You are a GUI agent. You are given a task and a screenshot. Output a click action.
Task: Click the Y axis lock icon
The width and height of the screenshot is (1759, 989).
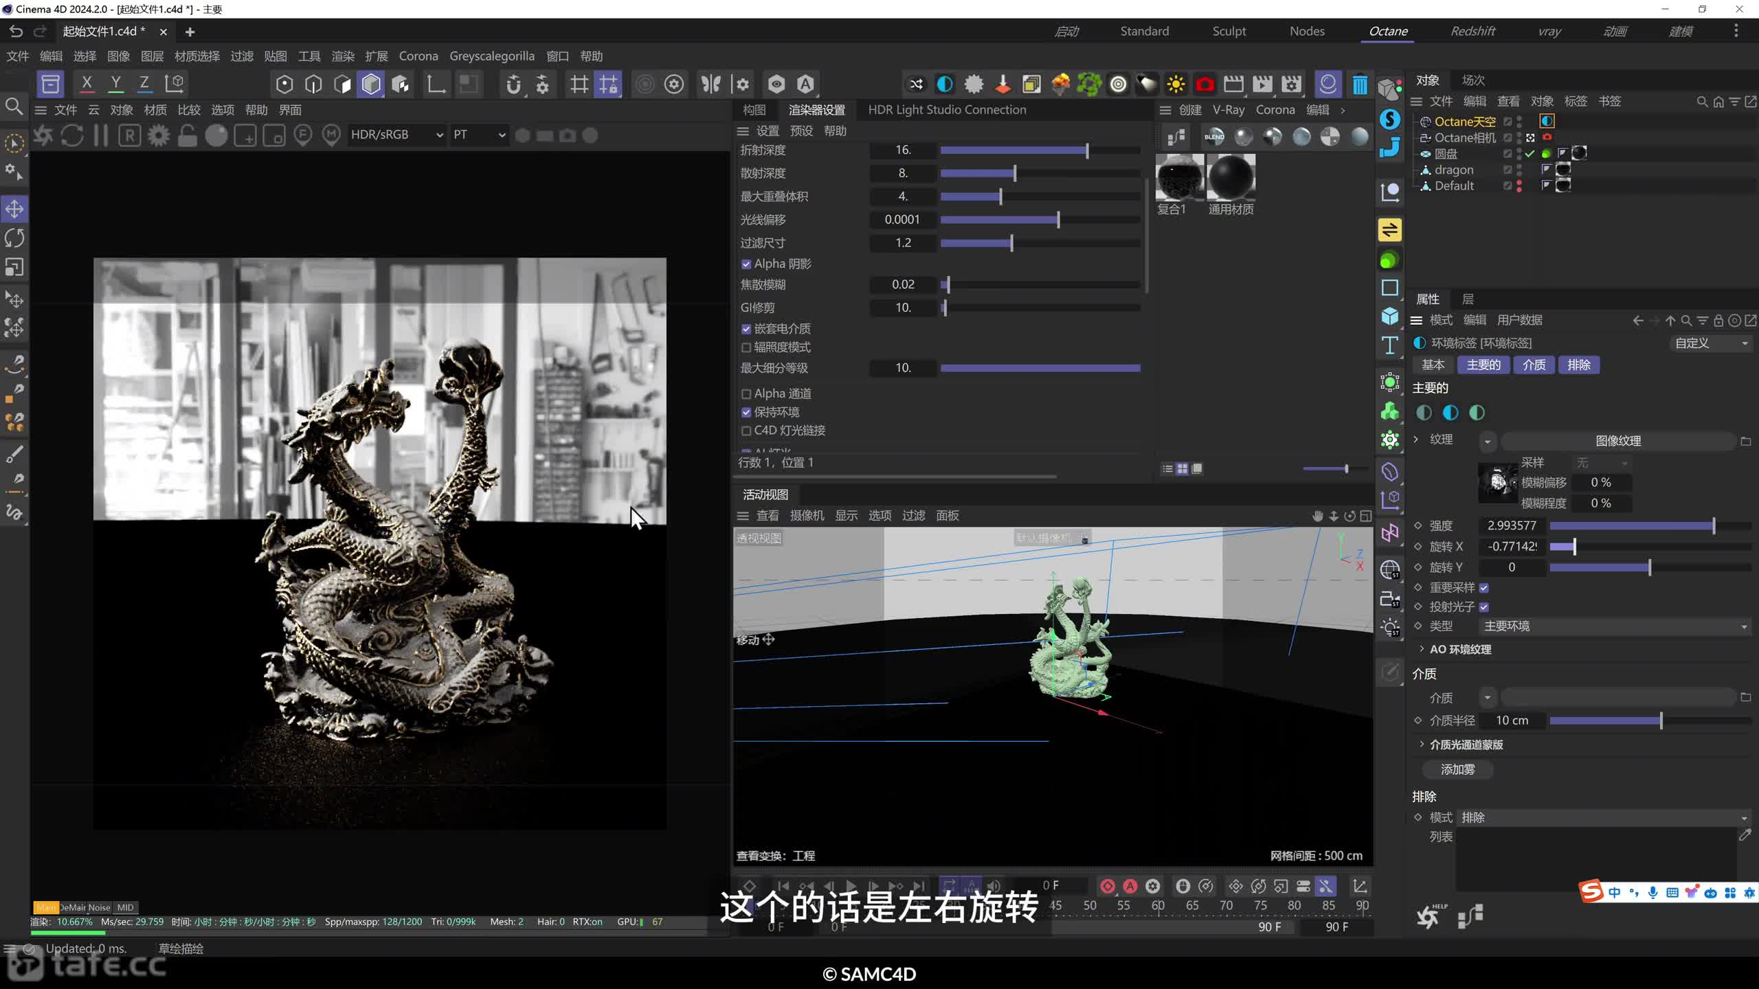pyautogui.click(x=115, y=84)
